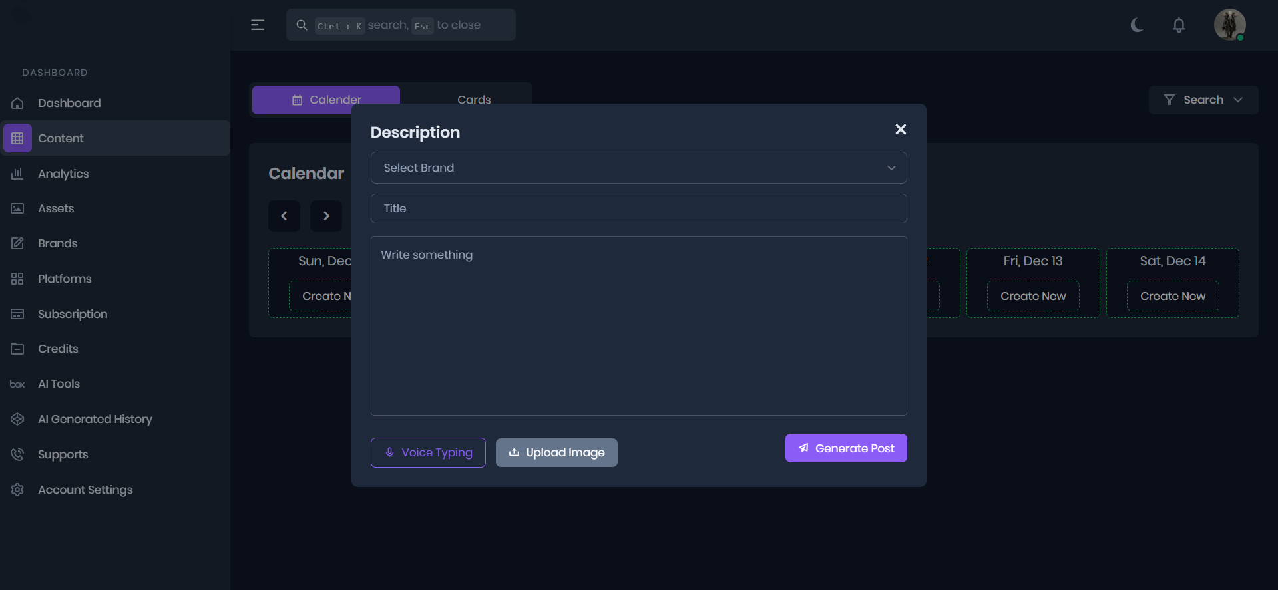
Task: Open Analytics from the sidebar
Action: pyautogui.click(x=63, y=174)
